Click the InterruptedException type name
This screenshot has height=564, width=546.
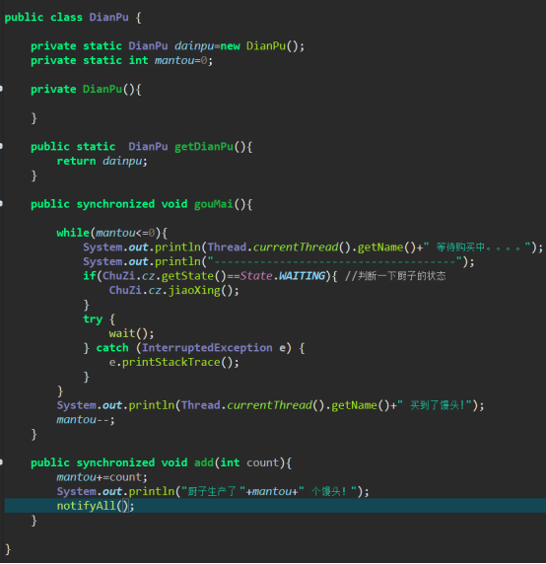click(207, 348)
